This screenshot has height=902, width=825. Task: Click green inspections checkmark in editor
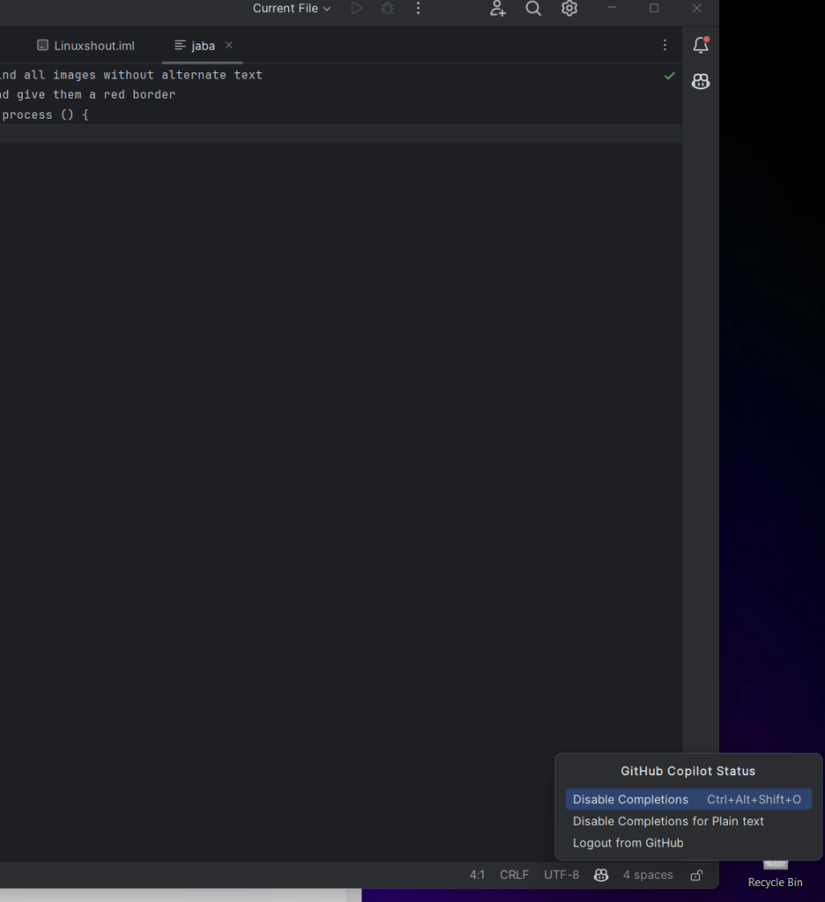(670, 76)
